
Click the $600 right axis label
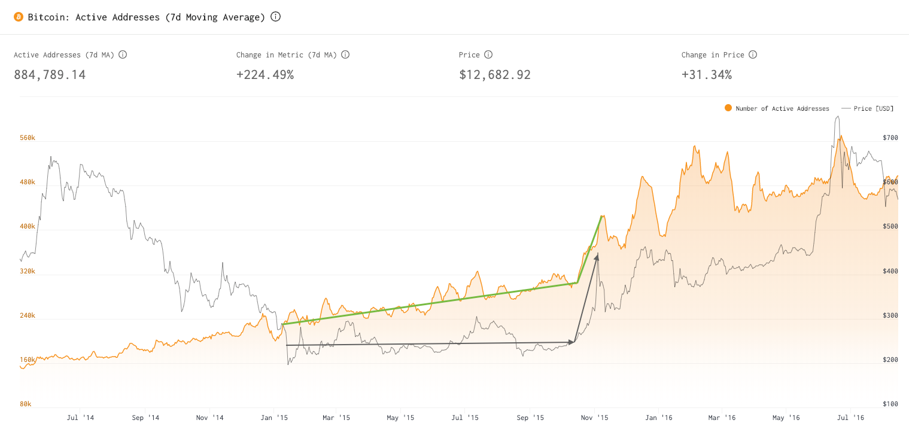click(890, 182)
